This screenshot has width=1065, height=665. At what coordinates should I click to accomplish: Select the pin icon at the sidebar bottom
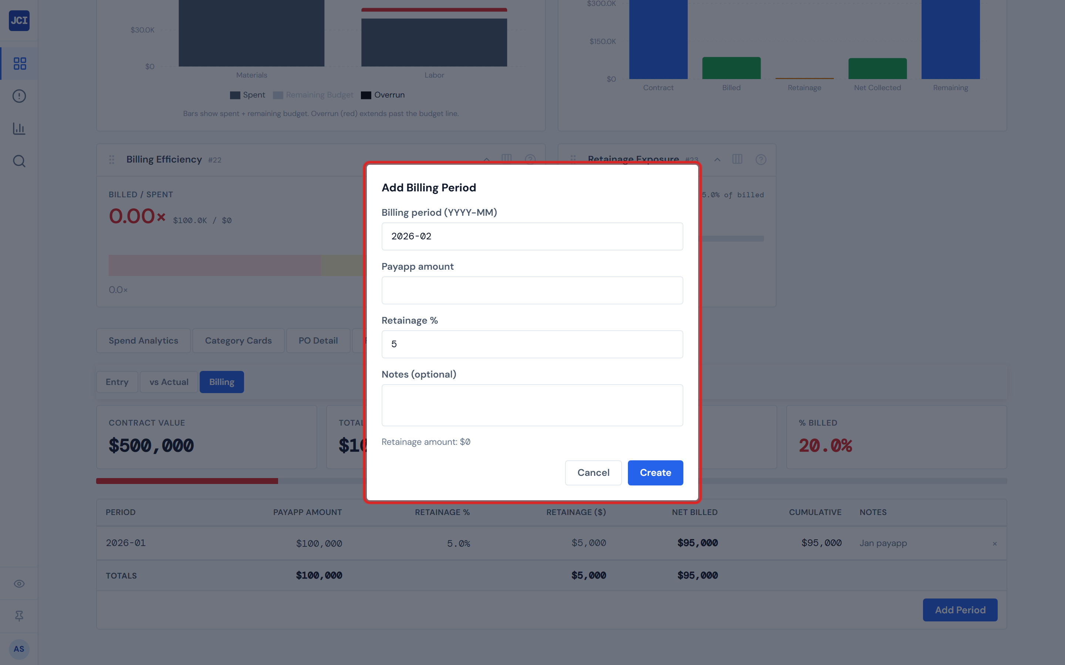coord(19,615)
